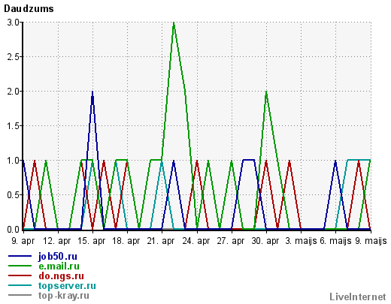Click the topserver.ru legend link
Screen dimensions: 391x304
pos(67,286)
